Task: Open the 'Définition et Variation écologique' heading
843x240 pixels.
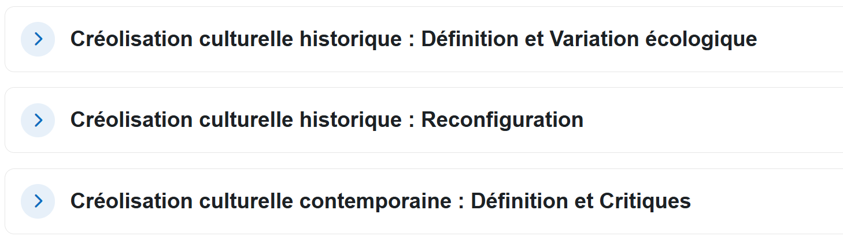Action: 589,39
